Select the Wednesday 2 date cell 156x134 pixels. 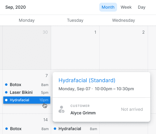click(x=124, y=48)
